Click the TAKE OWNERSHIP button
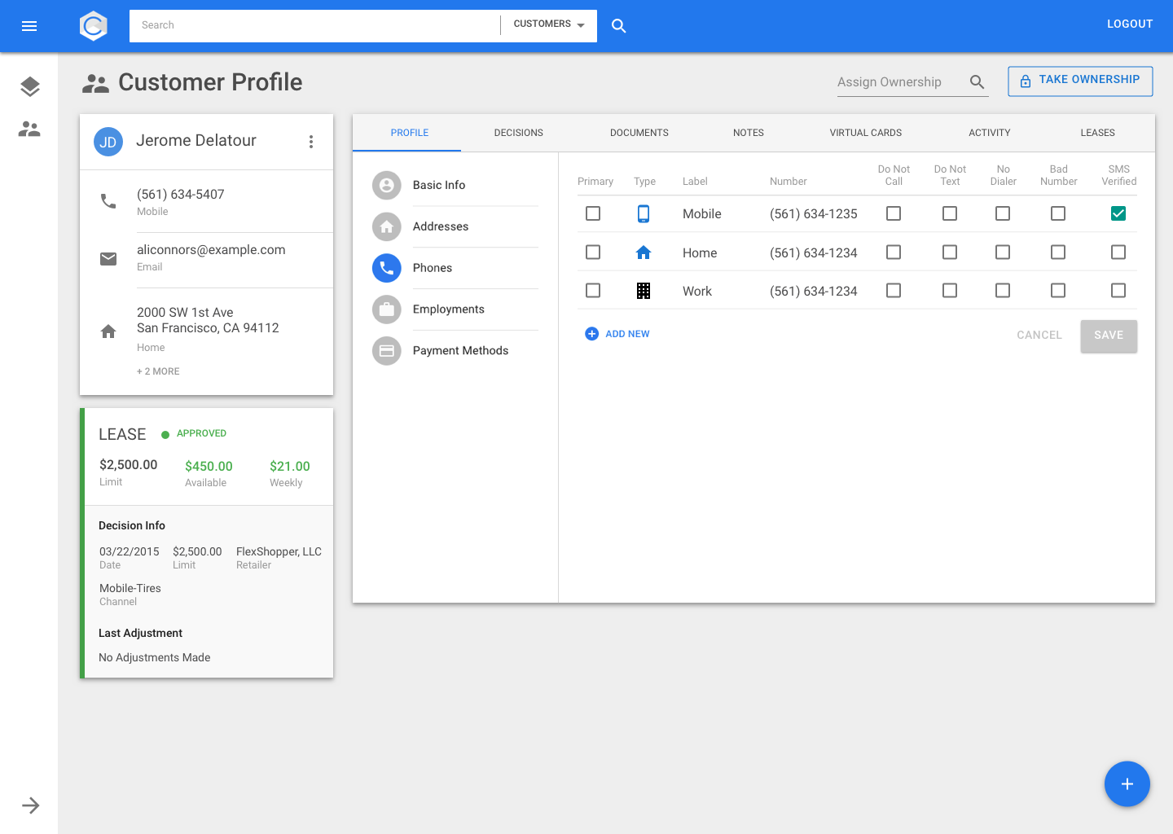Screen dimensions: 1173x834 pos(1080,81)
